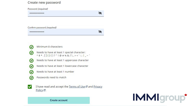Click the Password (required) label

click(x=38, y=9)
